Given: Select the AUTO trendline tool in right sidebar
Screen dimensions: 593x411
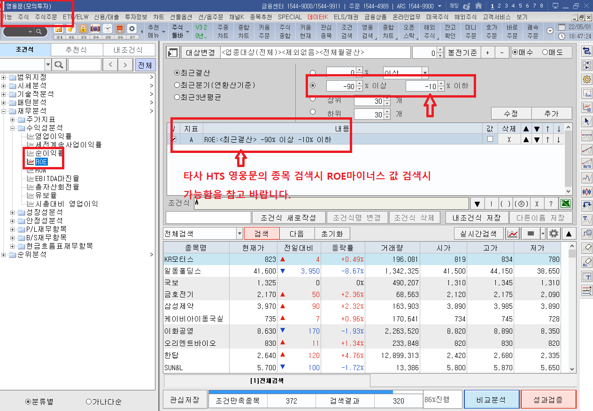Looking at the screenshot, I should click(586, 164).
